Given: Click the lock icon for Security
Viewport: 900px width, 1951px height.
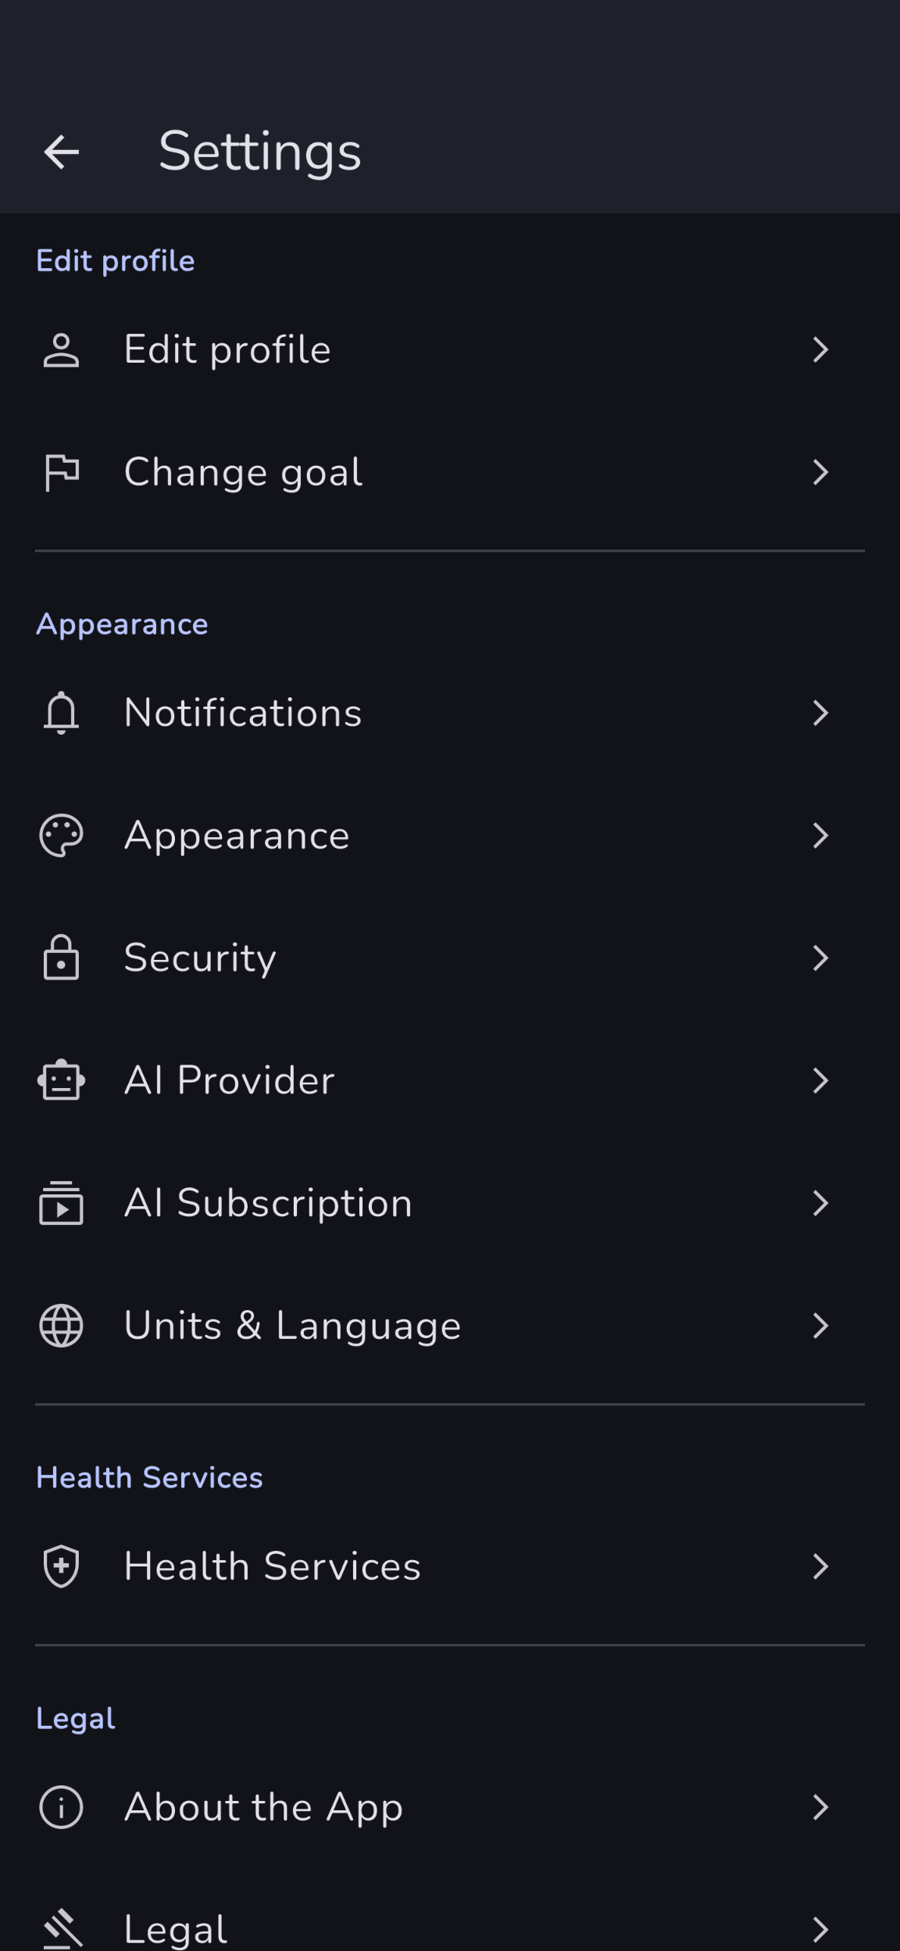Looking at the screenshot, I should pyautogui.click(x=61, y=958).
